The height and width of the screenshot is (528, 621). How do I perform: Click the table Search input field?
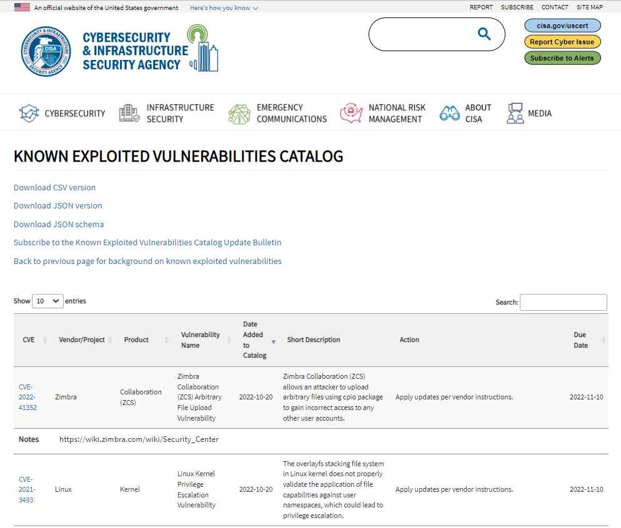tap(563, 302)
